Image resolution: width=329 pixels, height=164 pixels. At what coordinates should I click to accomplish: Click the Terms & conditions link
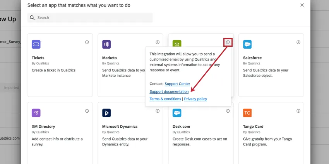click(165, 99)
